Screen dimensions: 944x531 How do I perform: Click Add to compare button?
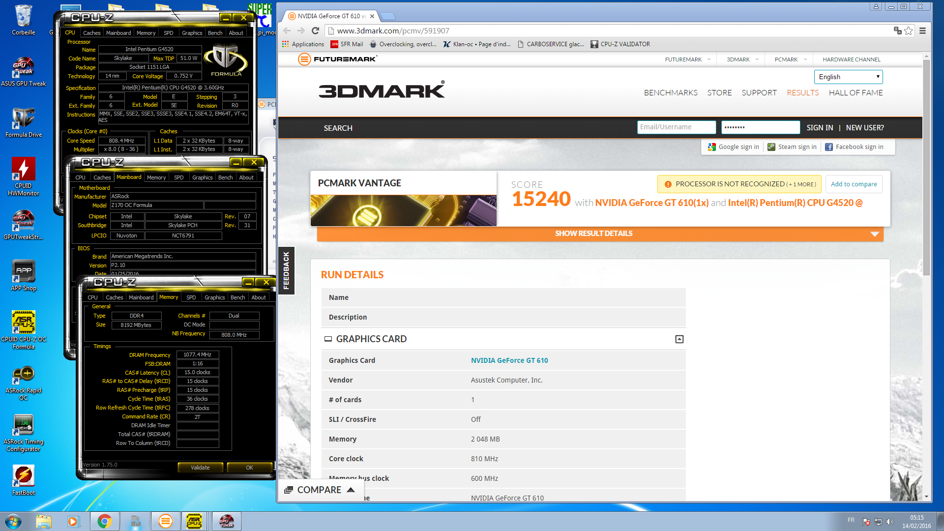coord(854,184)
